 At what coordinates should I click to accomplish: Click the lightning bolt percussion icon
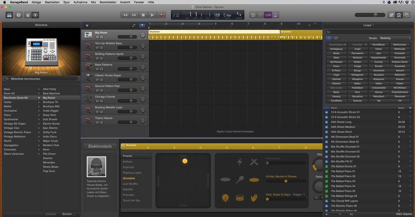239,162
